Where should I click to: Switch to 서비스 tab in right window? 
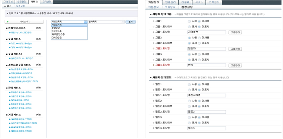coord(199,2)
